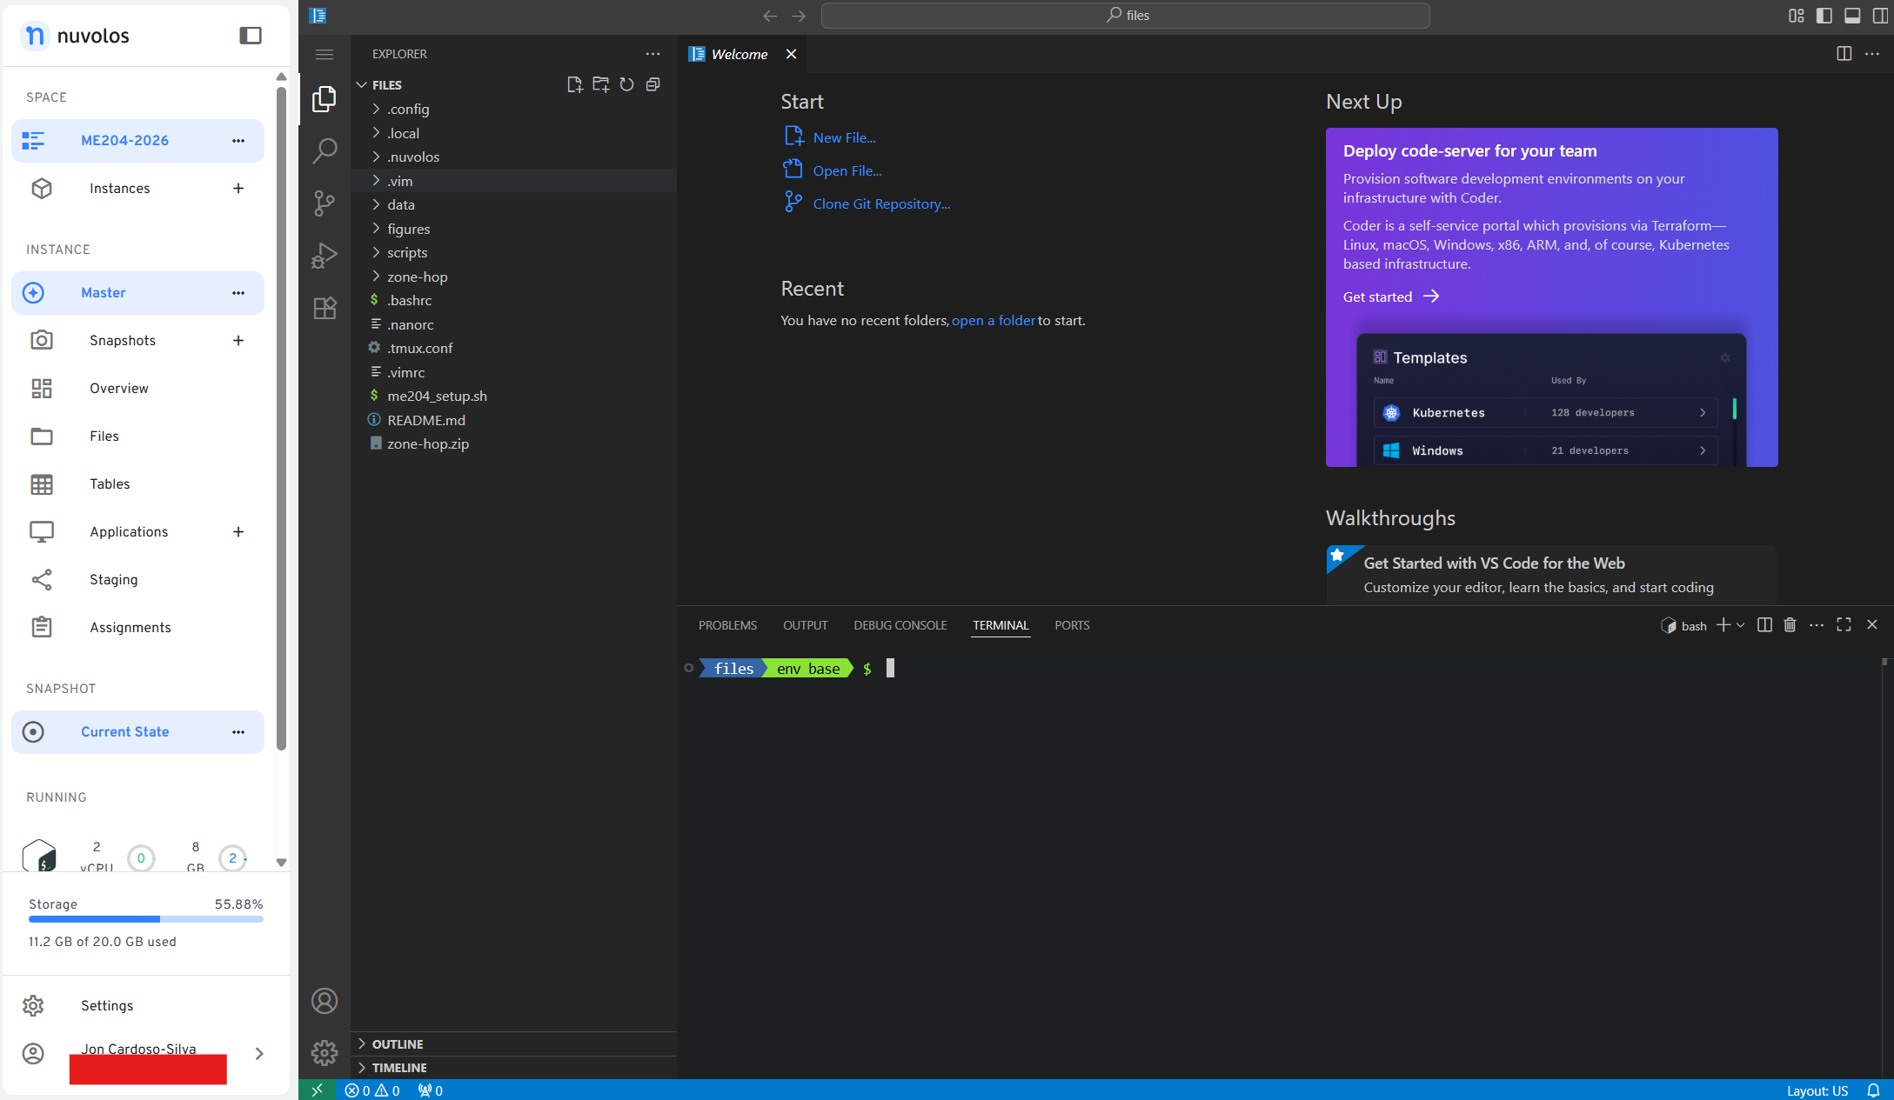The image size is (1894, 1100).
Task: Open remote window indicator in status bar
Action: [x=317, y=1090]
